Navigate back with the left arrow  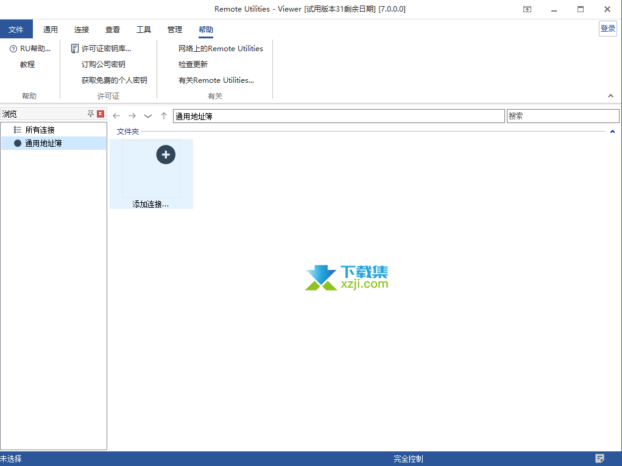116,116
